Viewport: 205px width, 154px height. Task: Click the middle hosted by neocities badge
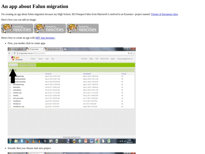point(50,29)
